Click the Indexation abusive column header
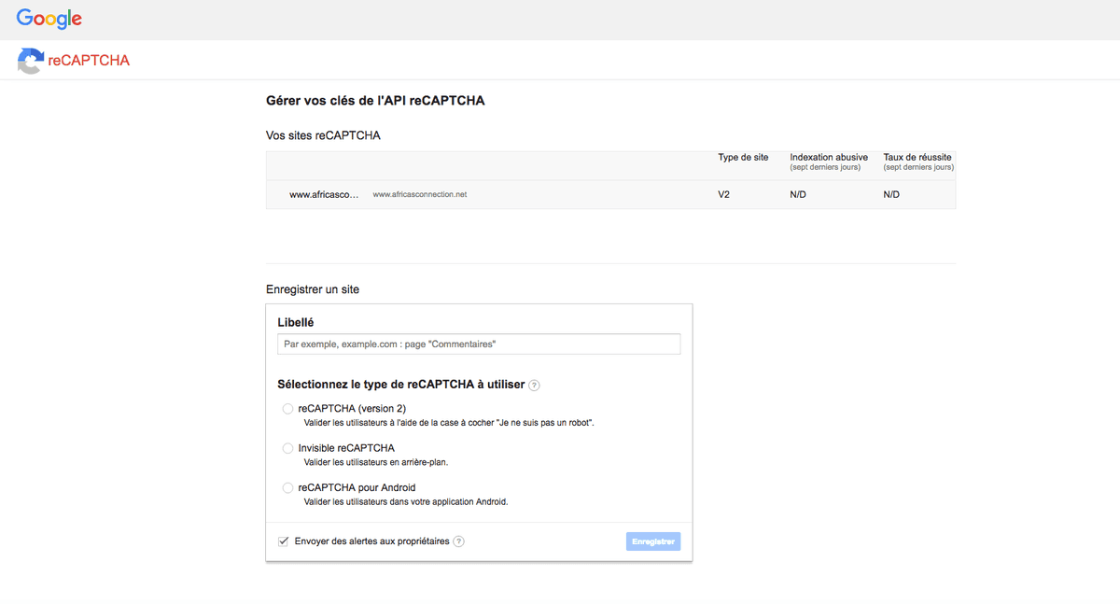The image size is (1120, 604). (828, 157)
